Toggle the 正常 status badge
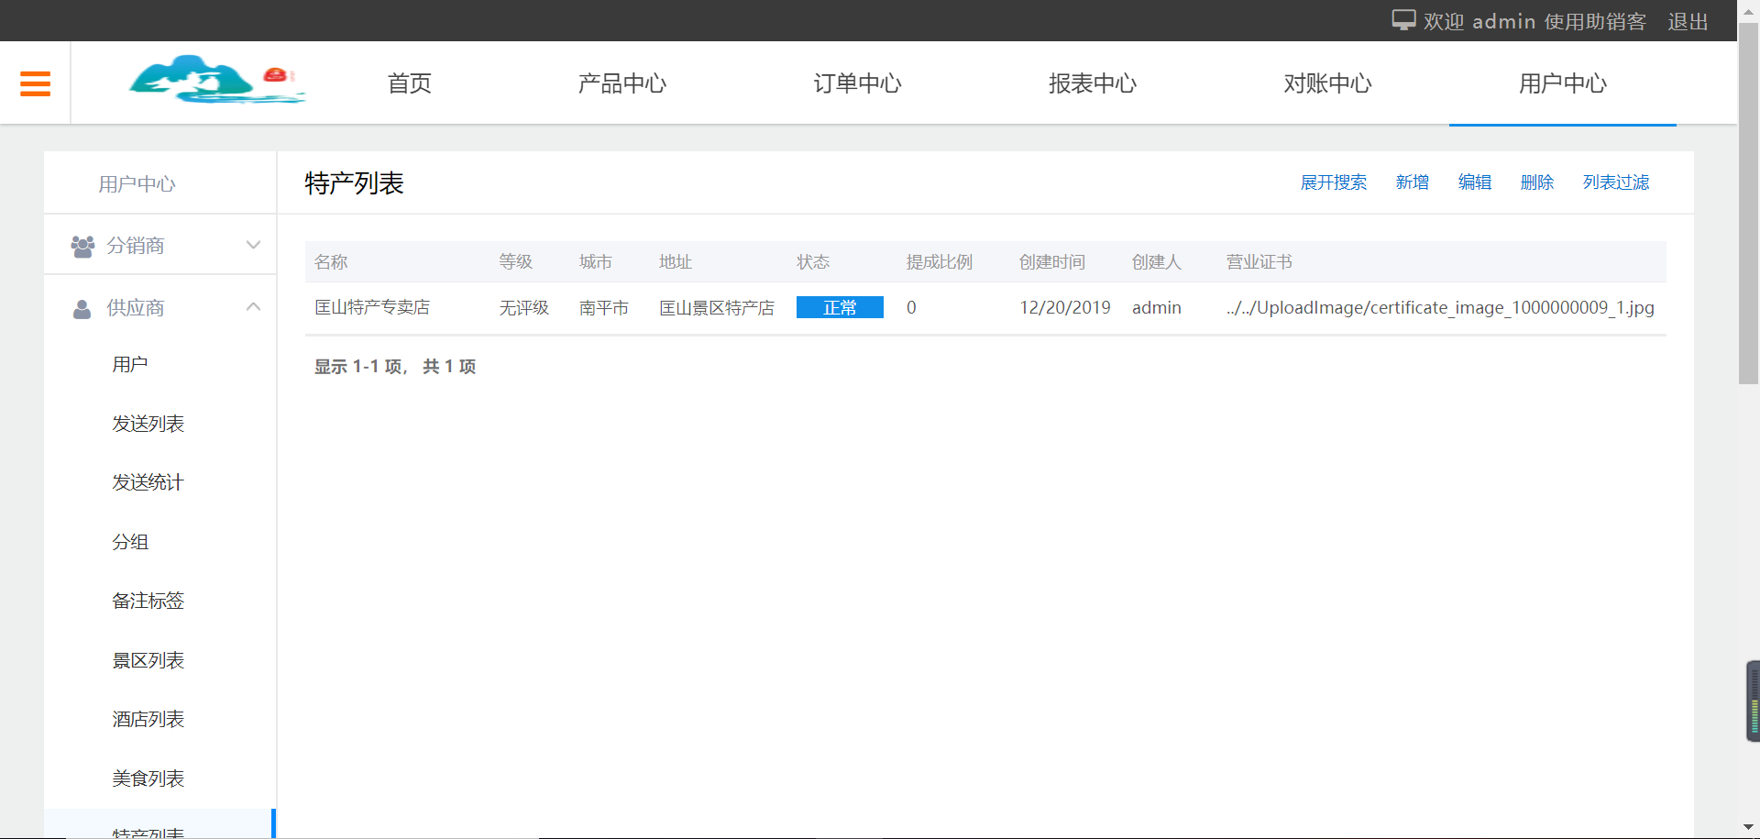 (x=840, y=307)
